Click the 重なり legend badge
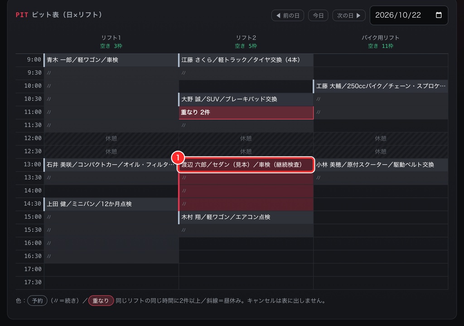464x326 pixels. 101,301
